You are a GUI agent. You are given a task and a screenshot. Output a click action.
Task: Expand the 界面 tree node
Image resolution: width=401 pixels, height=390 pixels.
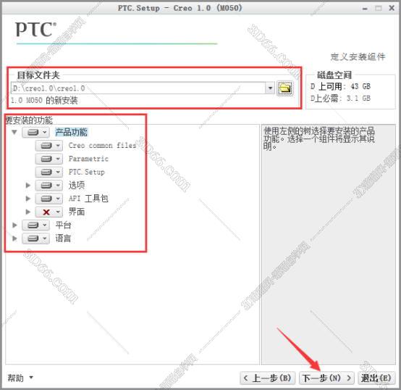pos(28,212)
